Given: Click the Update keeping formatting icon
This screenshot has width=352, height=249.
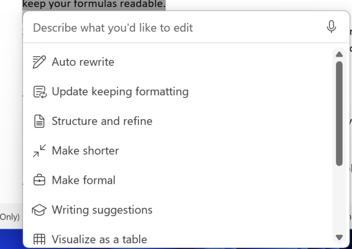Looking at the screenshot, I should [39, 91].
